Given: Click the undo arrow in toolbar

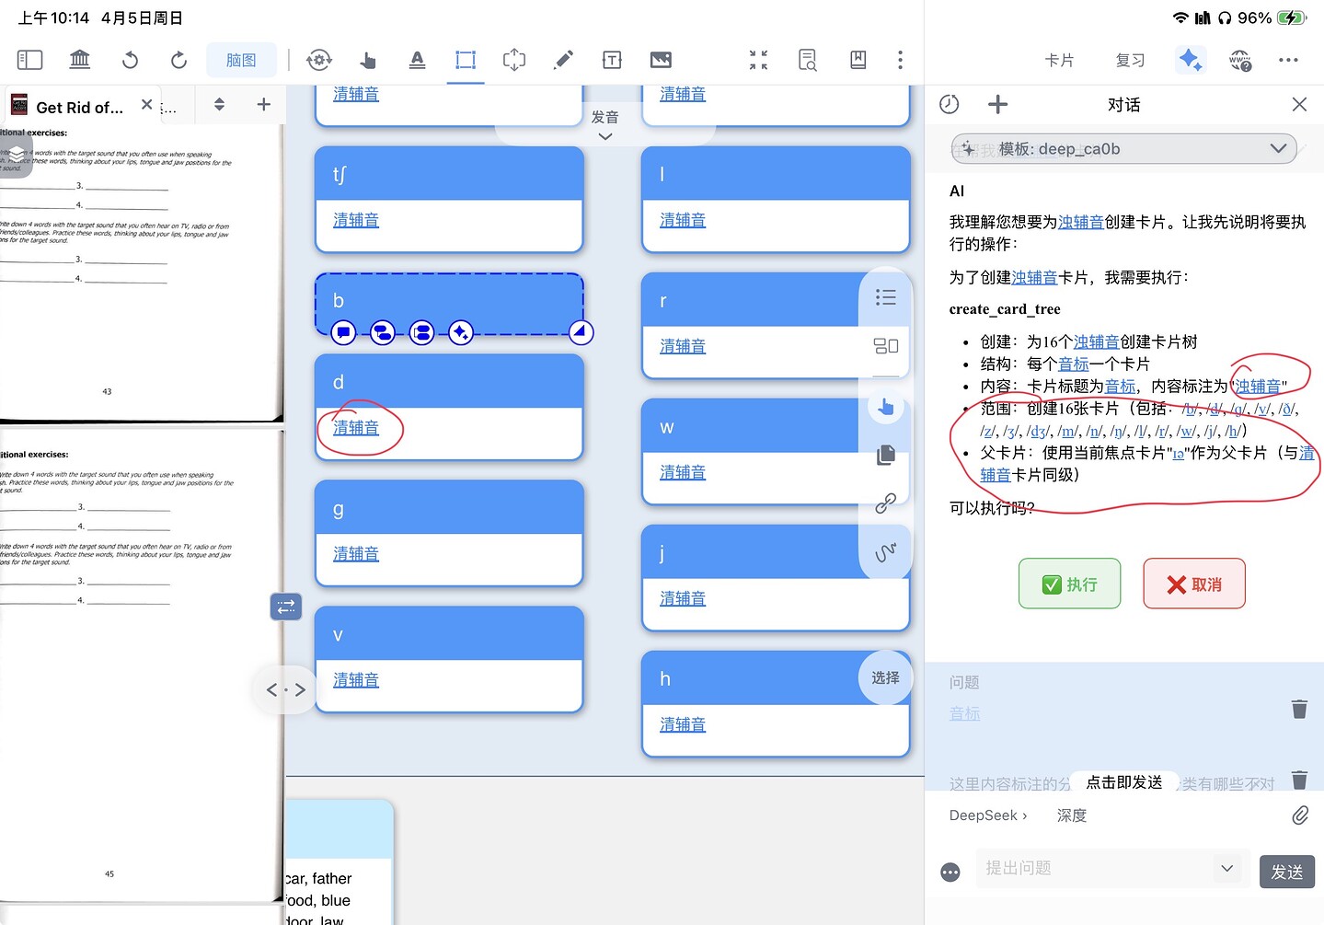Looking at the screenshot, I should tap(130, 60).
